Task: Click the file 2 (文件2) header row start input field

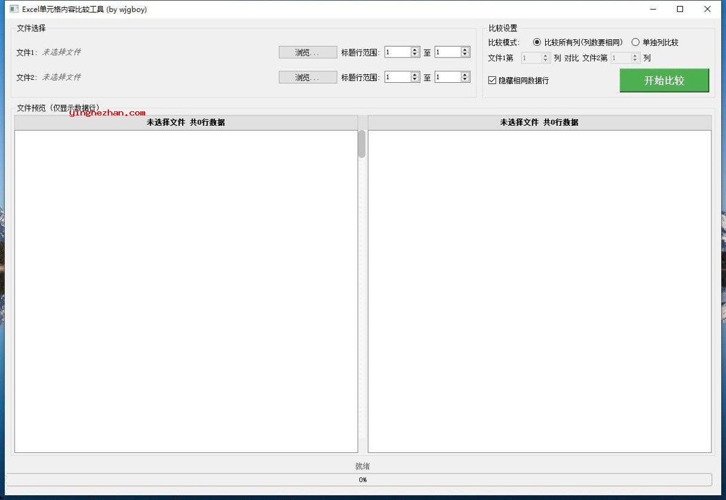Action: 397,77
